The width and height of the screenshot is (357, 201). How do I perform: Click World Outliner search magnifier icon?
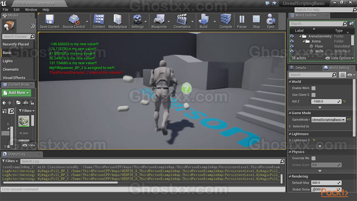(x=344, y=24)
